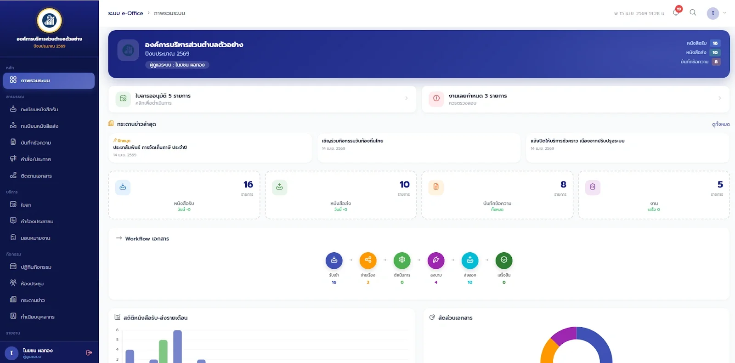
Task: Click the ระบบ e-Office breadcrumb link
Action: pos(125,13)
